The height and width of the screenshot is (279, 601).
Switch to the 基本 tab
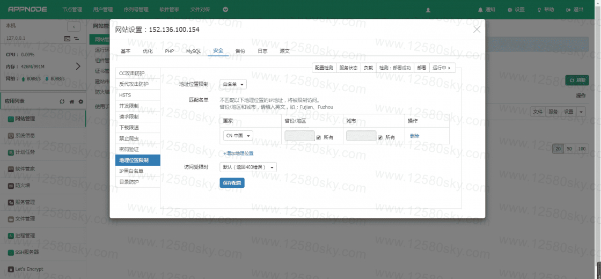[x=126, y=51]
